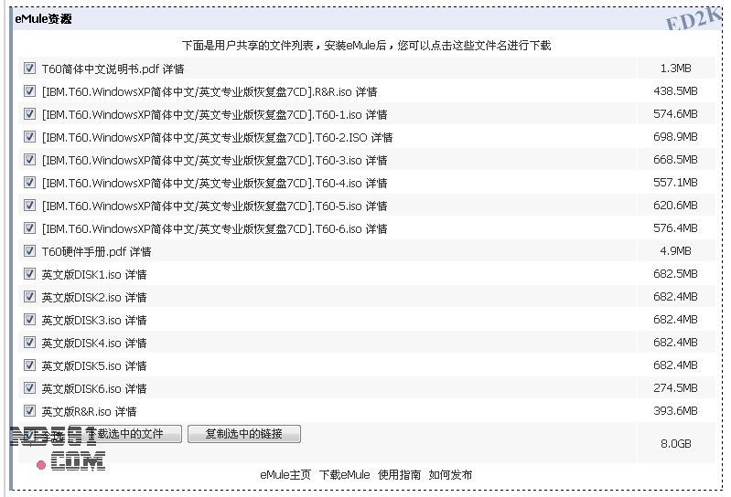Uncheck the 英文版R&R.iso checkbox
Screen dimensions: 731x497
coord(29,410)
